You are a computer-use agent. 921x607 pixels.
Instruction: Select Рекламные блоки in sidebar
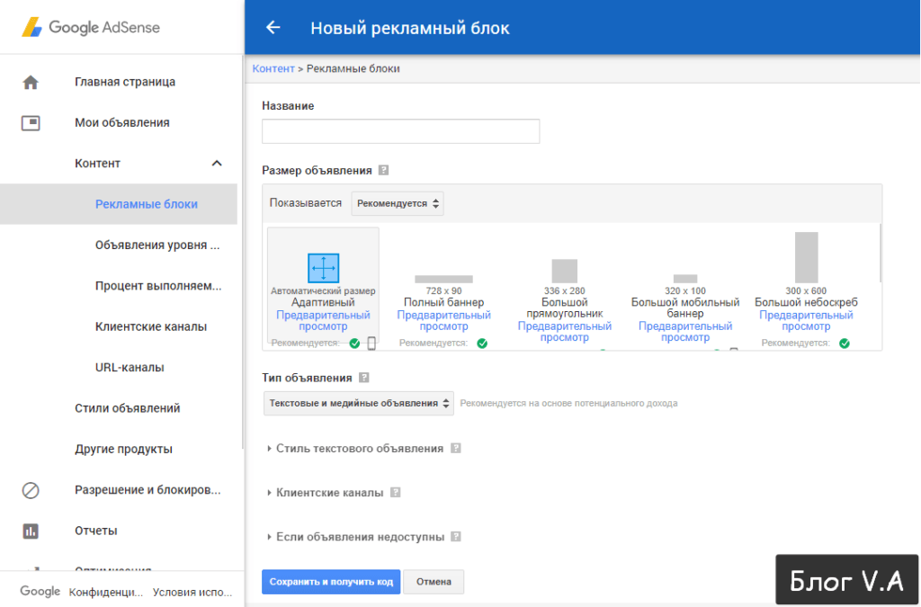pyautogui.click(x=119, y=204)
